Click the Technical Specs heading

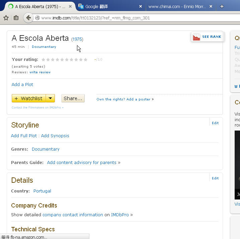pyautogui.click(x=33, y=229)
